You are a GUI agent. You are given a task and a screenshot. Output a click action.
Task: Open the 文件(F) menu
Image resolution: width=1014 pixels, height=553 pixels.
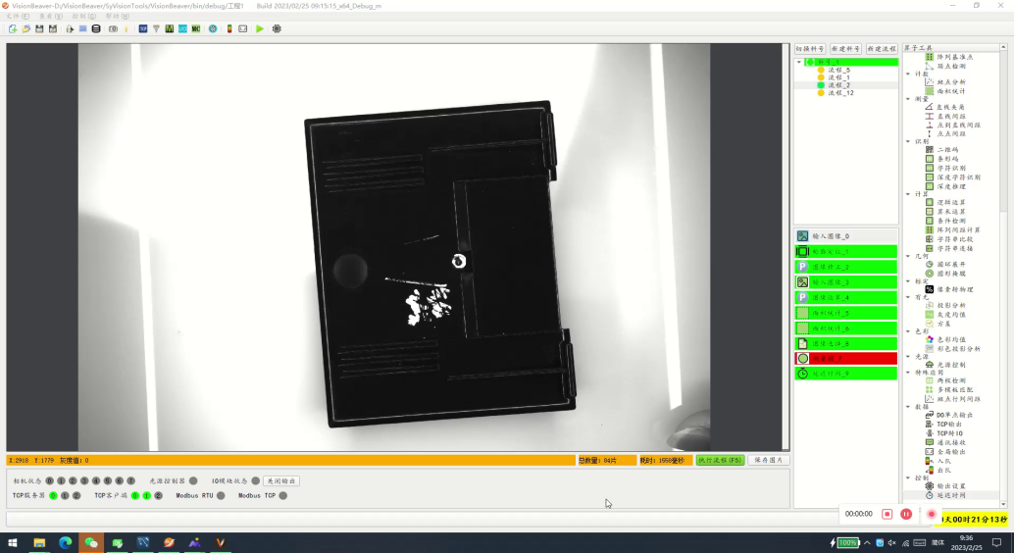pyautogui.click(x=19, y=17)
